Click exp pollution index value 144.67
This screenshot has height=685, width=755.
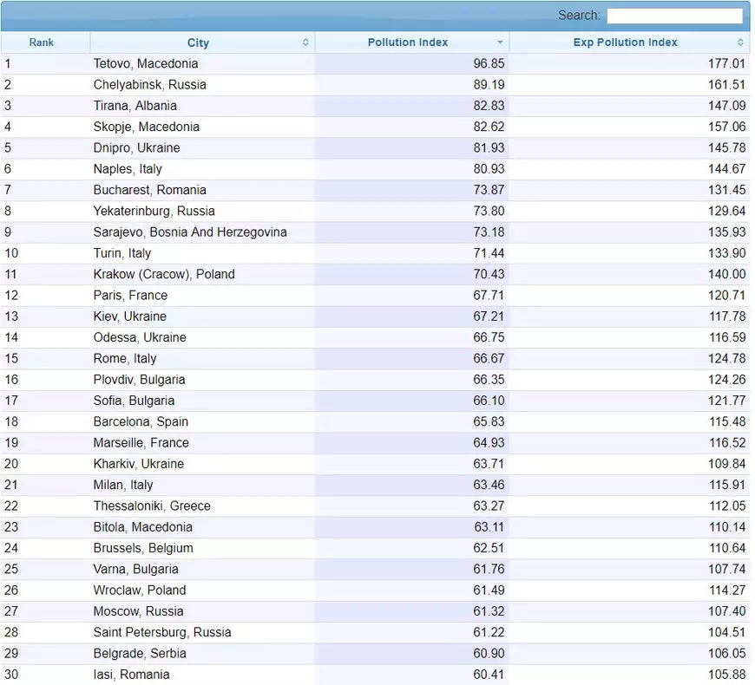pos(726,169)
